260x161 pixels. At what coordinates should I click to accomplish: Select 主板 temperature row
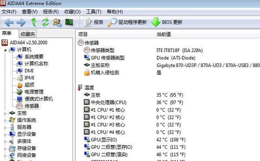click(x=168, y=95)
